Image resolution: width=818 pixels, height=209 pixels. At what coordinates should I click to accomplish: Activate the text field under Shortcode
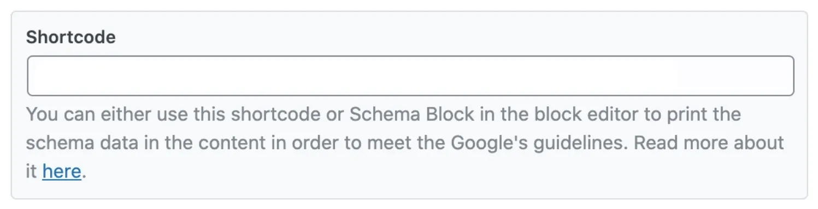click(x=410, y=76)
